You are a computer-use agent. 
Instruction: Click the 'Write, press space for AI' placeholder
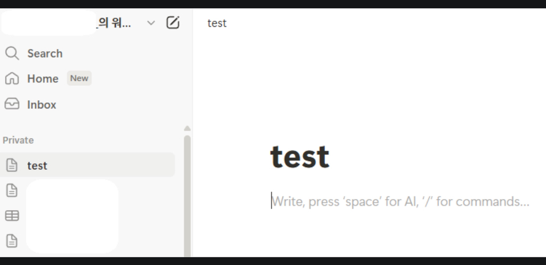point(400,202)
